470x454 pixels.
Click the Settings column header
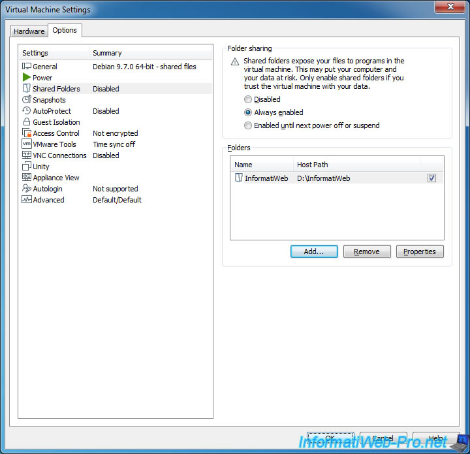[54, 53]
